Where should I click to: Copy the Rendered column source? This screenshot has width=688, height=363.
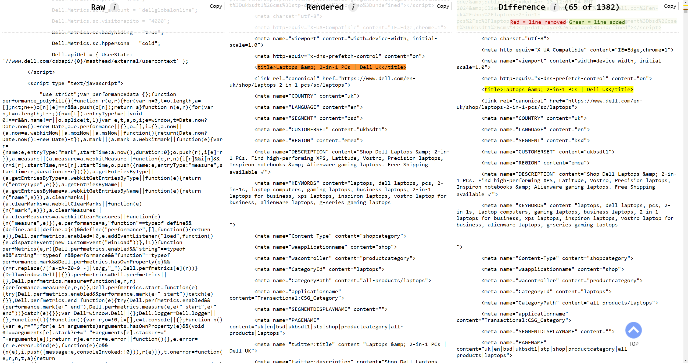point(443,6)
